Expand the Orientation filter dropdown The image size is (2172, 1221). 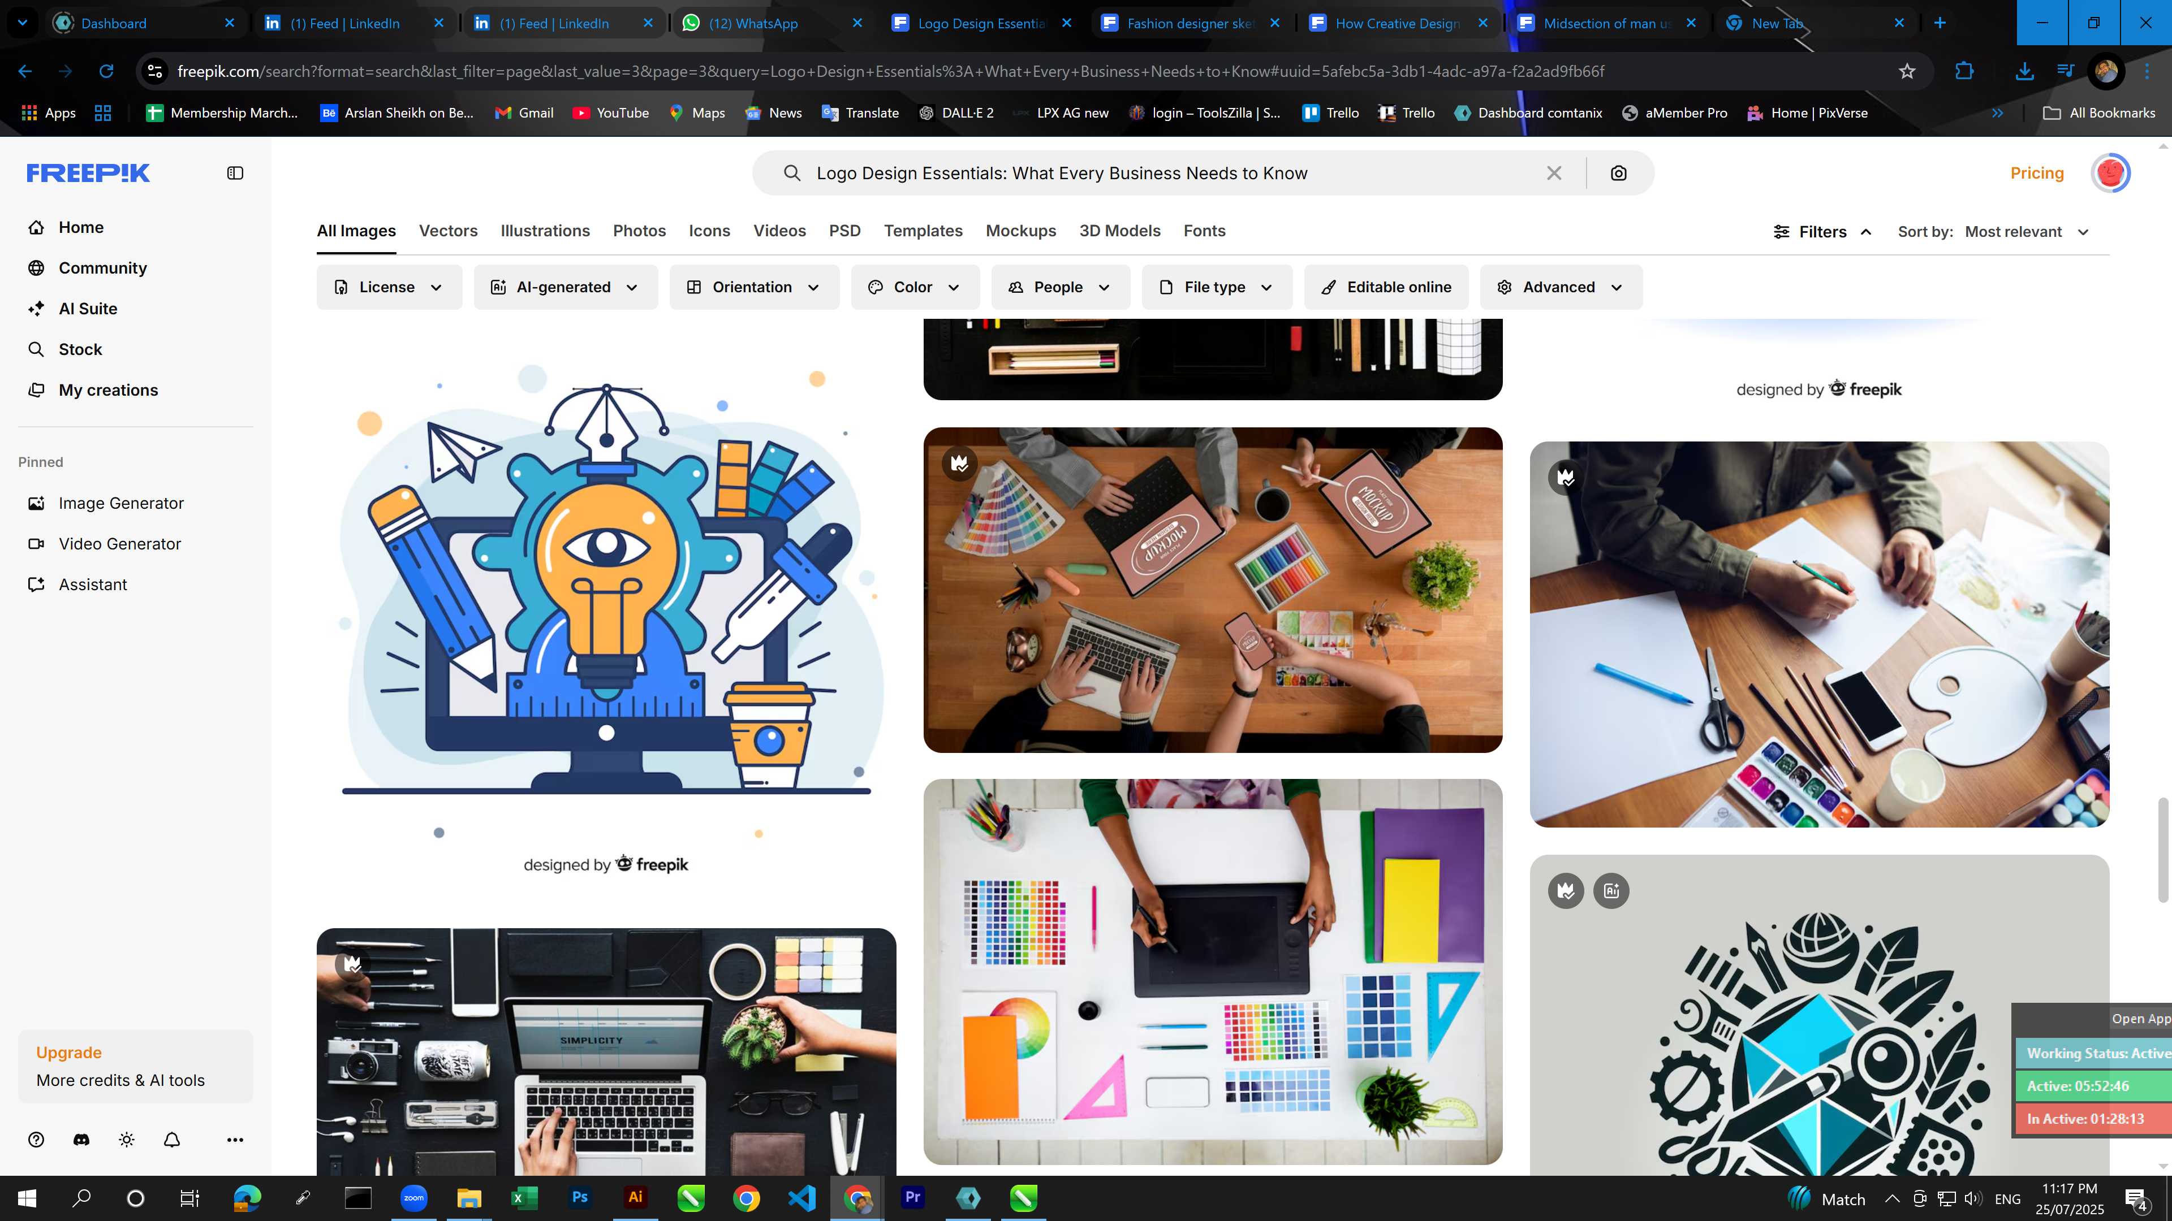(754, 287)
